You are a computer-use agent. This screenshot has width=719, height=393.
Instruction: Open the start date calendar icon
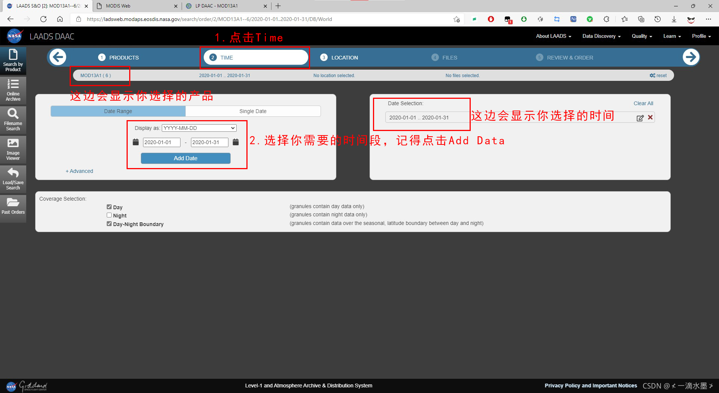(136, 142)
